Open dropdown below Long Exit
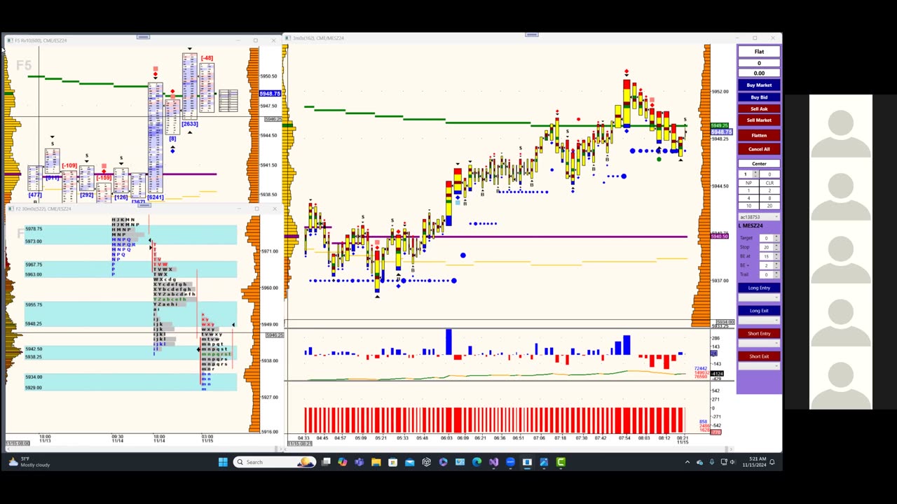Screen dimensions: 897x504 pos(759,320)
